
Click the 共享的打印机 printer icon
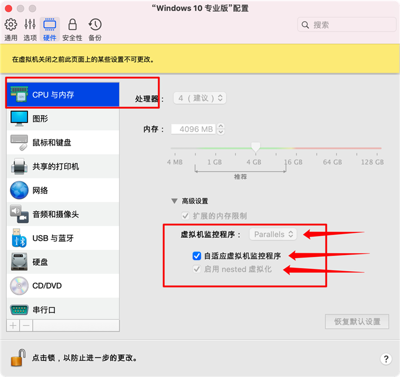[x=19, y=166]
